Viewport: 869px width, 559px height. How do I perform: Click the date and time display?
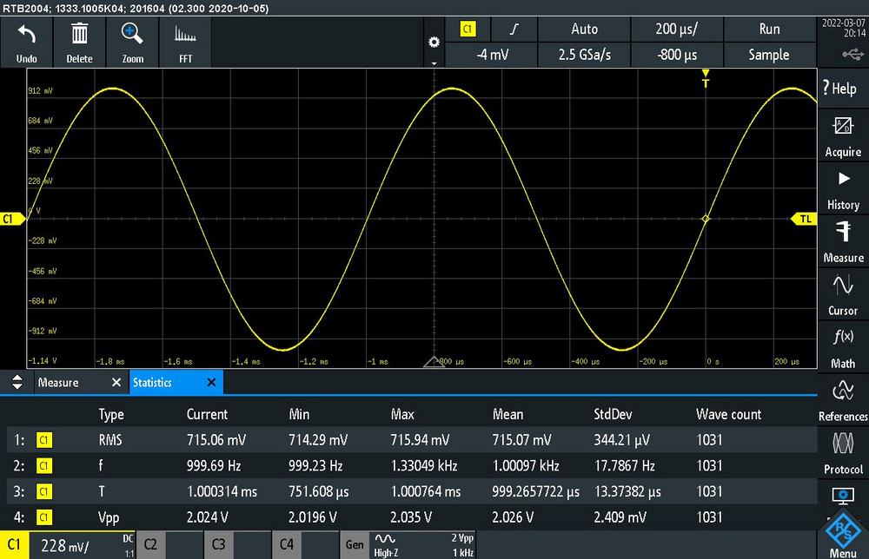click(x=843, y=29)
